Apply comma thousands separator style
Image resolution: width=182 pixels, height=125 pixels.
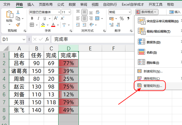(x=128, y=18)
